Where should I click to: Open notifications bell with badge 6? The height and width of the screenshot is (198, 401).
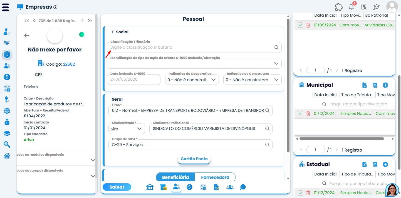click(x=352, y=7)
